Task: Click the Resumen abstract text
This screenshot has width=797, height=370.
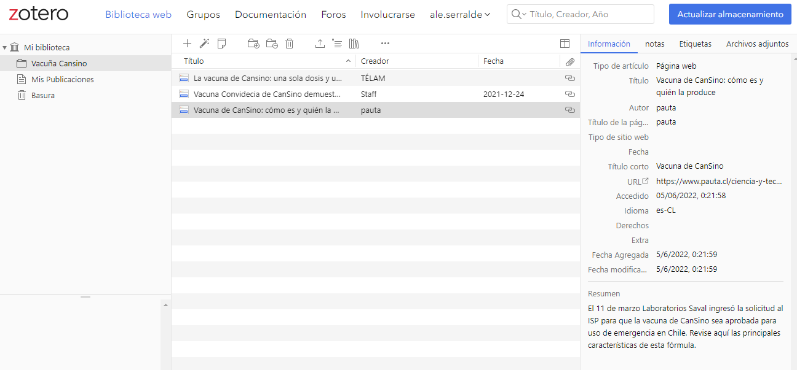Action: tap(685, 326)
